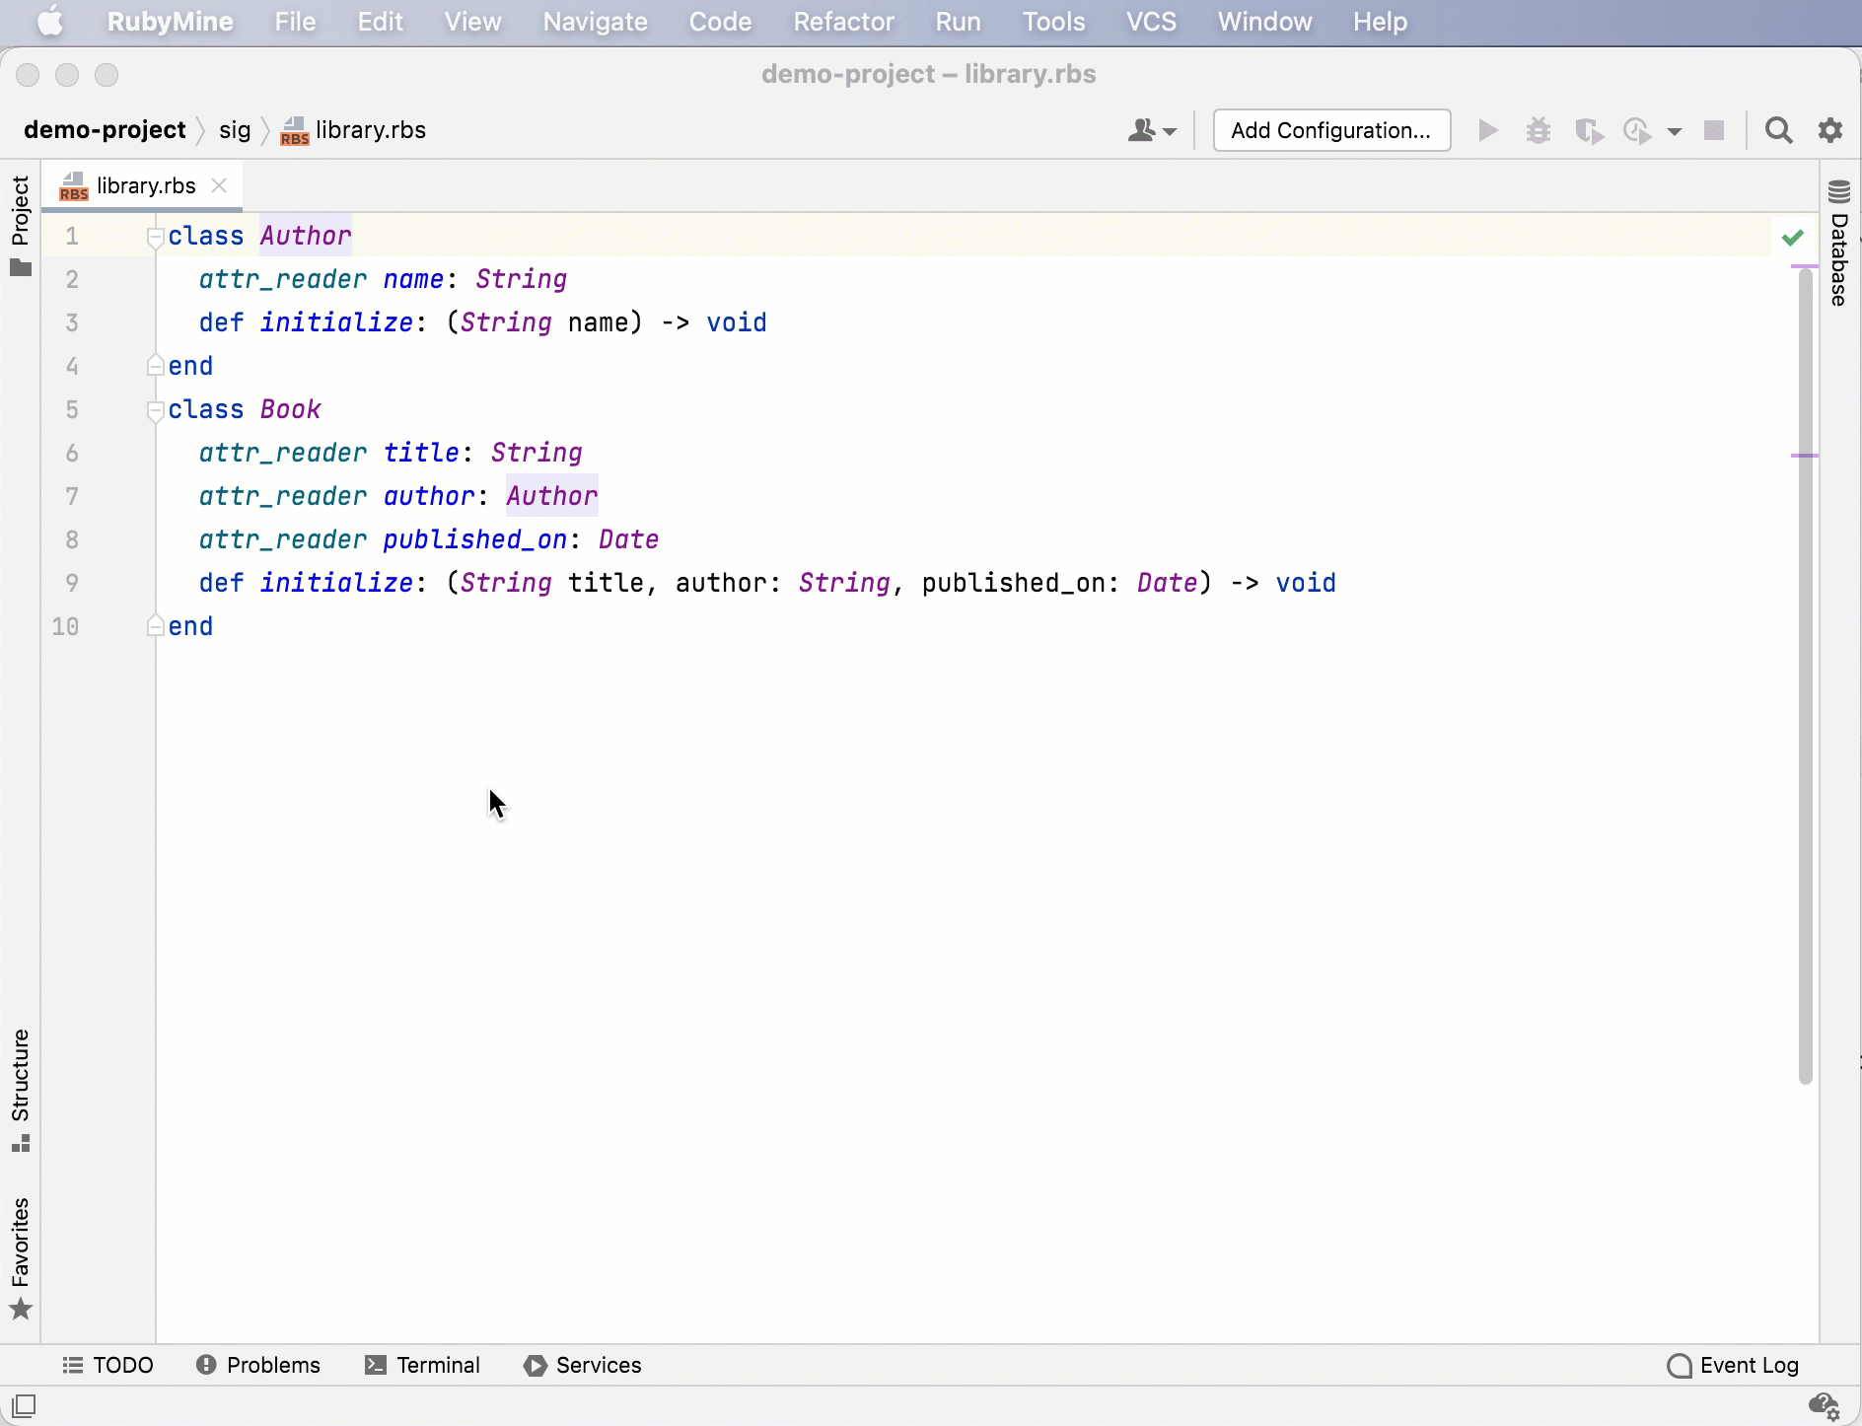Image resolution: width=1862 pixels, height=1426 pixels.
Task: Collapse the class Author fold marker
Action: (155, 237)
